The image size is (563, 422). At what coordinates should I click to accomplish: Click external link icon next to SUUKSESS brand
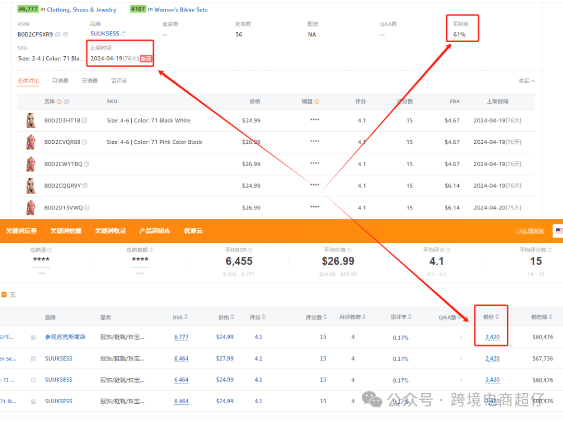[x=123, y=34]
